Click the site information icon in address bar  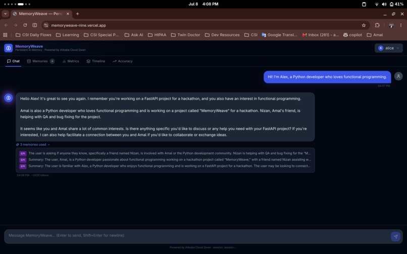(x=46, y=25)
